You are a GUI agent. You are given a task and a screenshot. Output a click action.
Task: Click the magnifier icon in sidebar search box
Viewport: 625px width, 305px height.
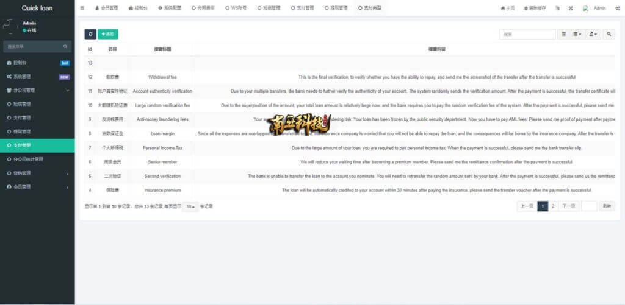(x=65, y=46)
